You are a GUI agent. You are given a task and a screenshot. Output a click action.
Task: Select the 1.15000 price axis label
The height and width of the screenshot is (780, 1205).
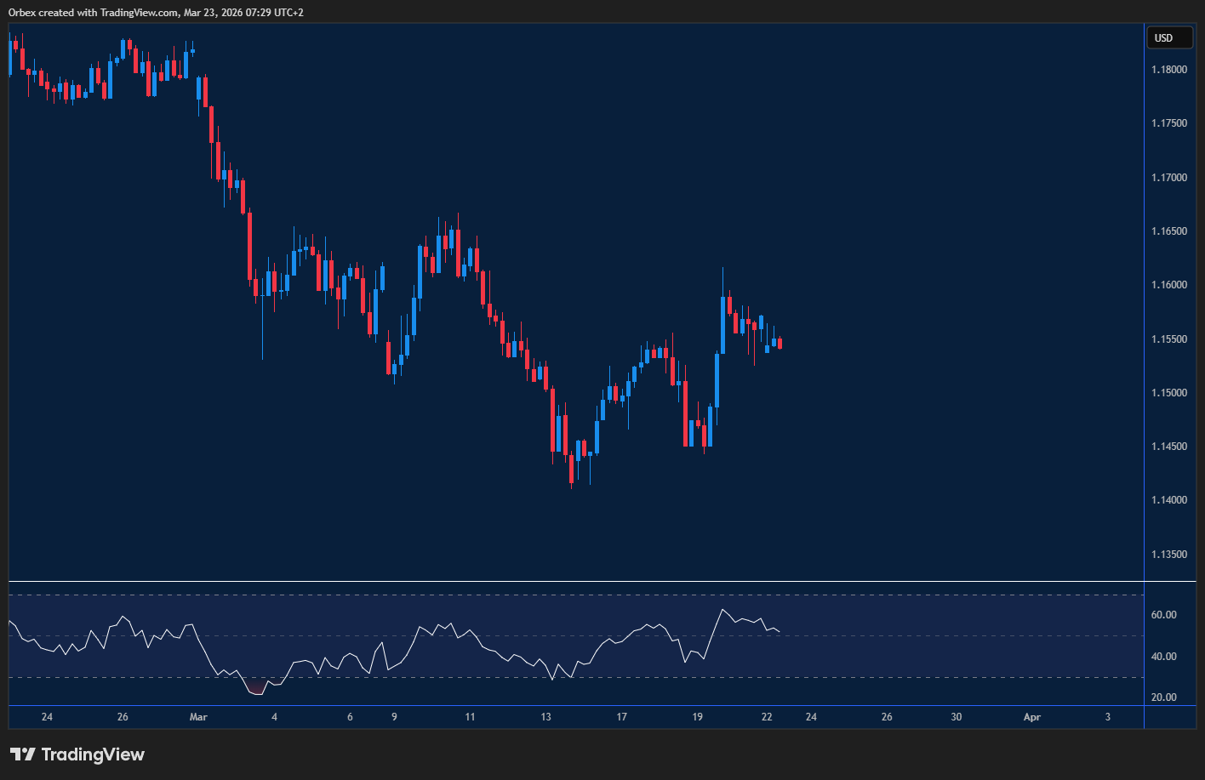tap(1169, 393)
